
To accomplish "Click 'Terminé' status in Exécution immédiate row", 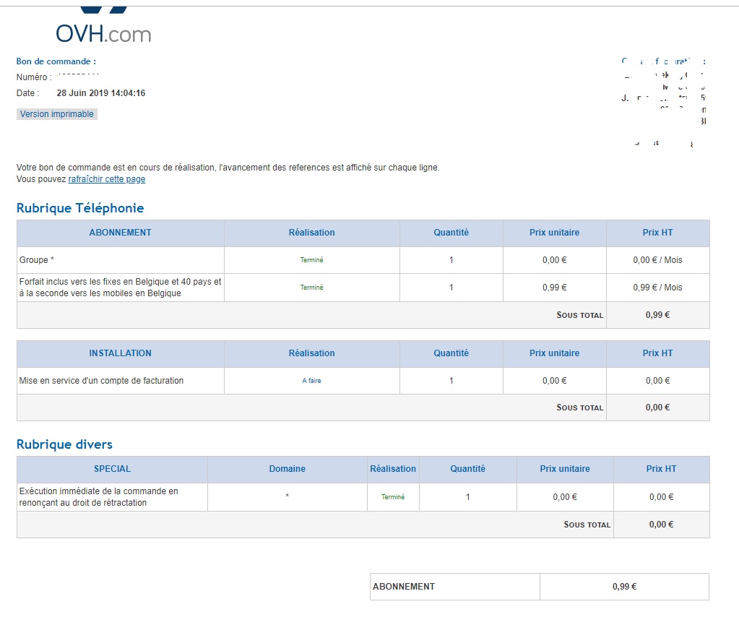I will [x=393, y=497].
